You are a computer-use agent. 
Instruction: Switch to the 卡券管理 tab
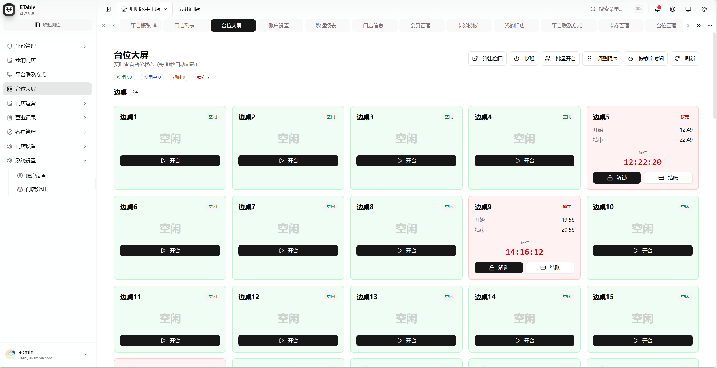tap(619, 25)
